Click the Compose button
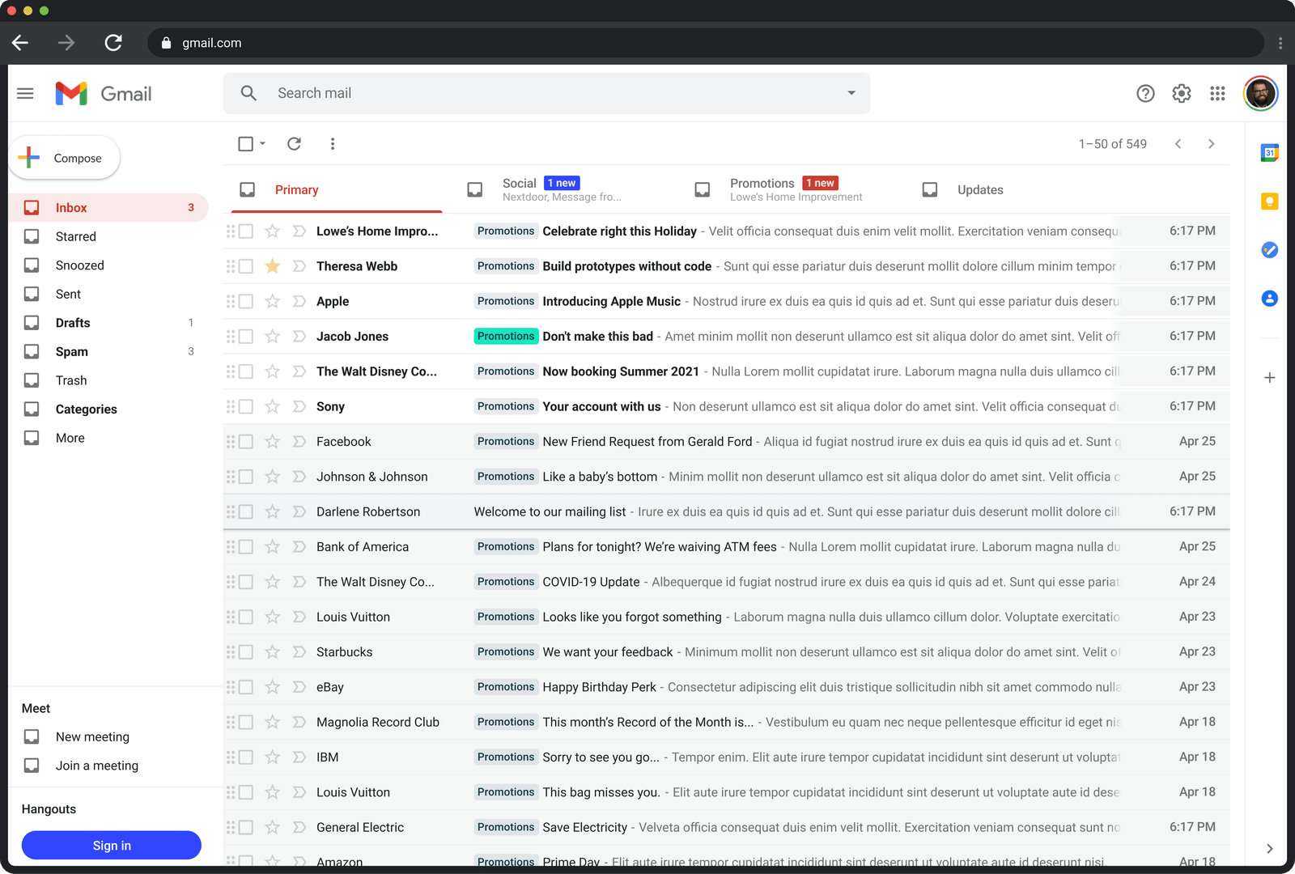 click(x=65, y=158)
